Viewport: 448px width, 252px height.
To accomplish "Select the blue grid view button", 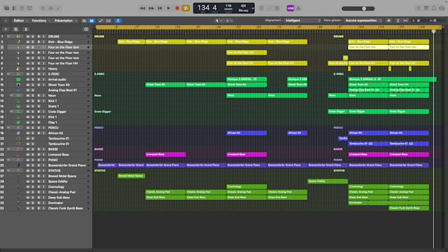I will (92, 20).
